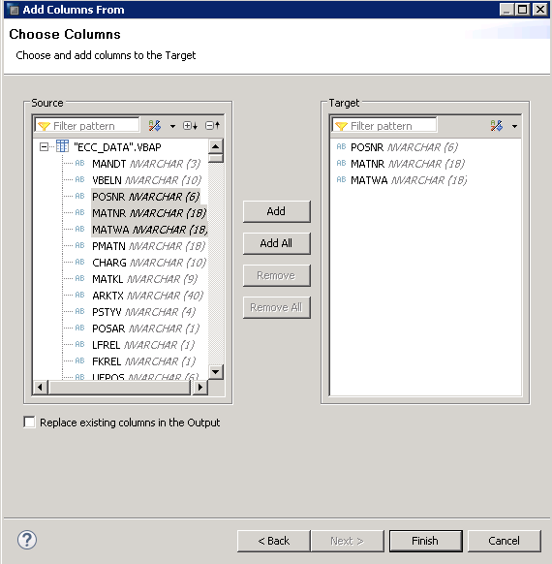Image resolution: width=552 pixels, height=564 pixels.
Task: Click the Source collapse all icon
Action: click(212, 126)
